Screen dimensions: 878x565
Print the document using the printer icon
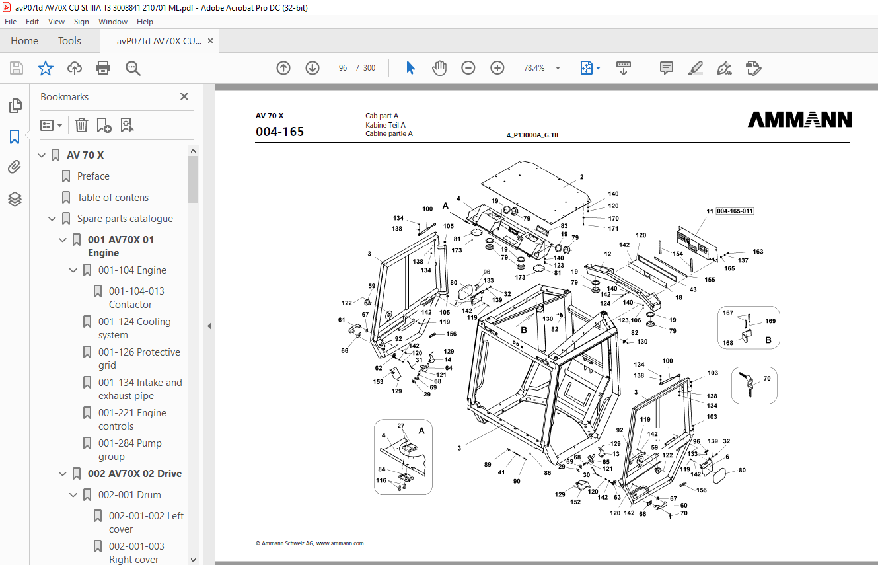(x=103, y=68)
